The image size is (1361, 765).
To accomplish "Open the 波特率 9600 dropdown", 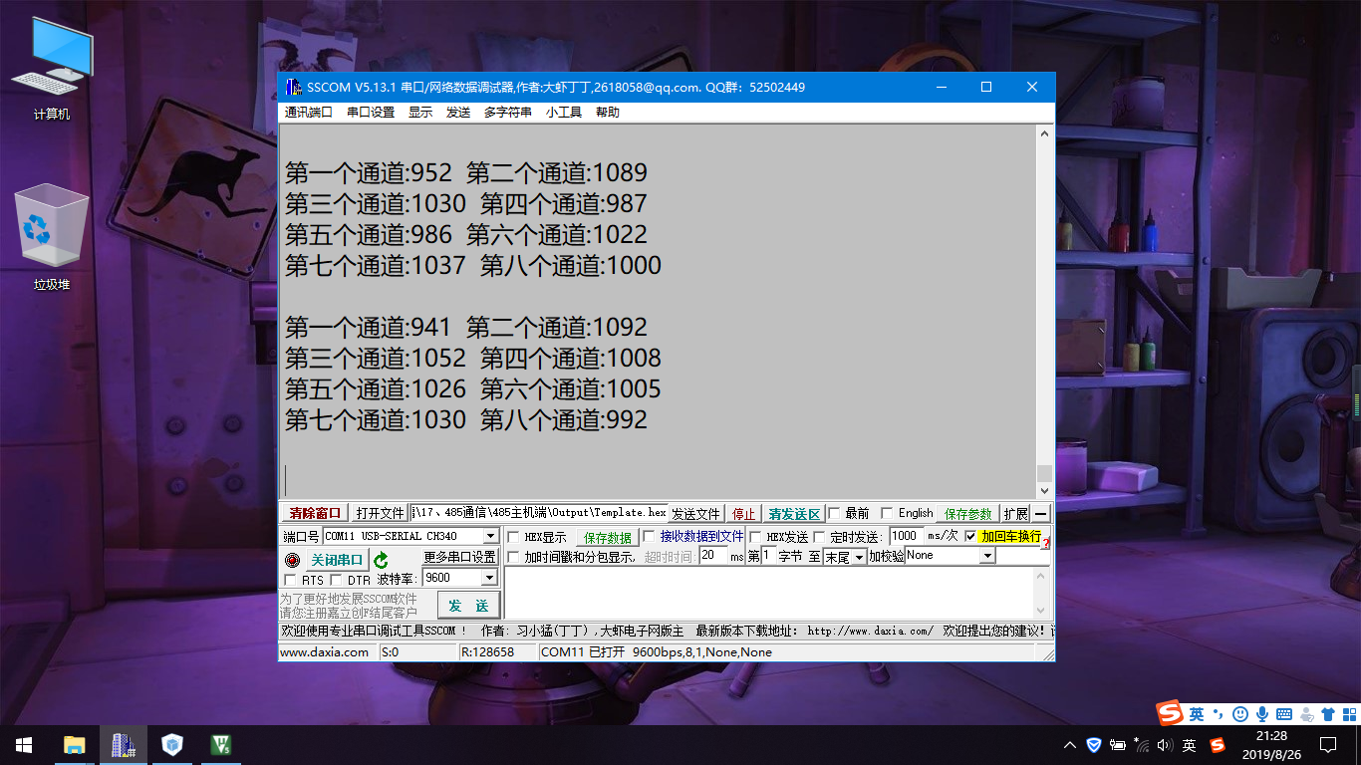I will 490,577.
